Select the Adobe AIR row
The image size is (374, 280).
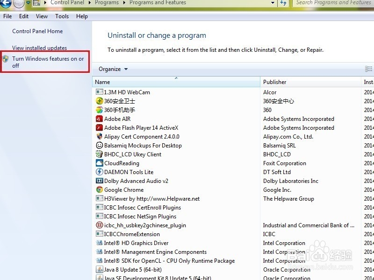click(233, 119)
